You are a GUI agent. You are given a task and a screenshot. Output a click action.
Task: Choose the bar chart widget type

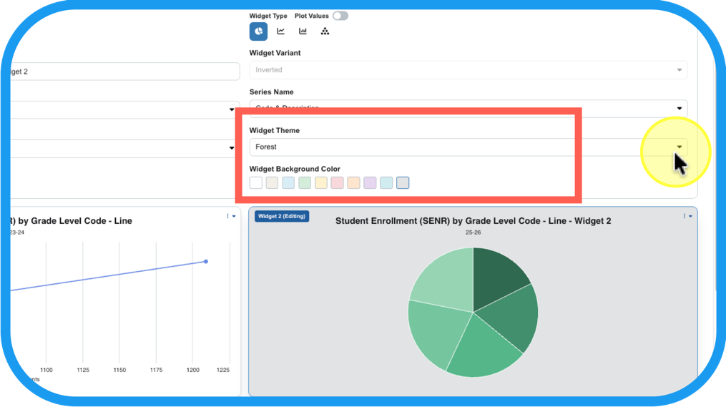coord(303,31)
